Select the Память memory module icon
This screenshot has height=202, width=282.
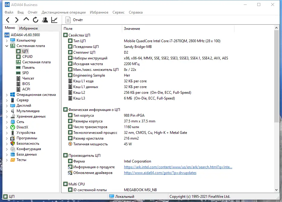point(18,68)
